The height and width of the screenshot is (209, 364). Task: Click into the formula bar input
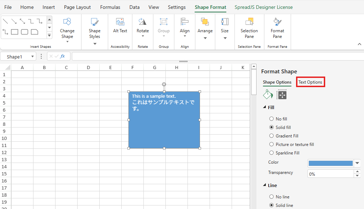click(x=218, y=56)
